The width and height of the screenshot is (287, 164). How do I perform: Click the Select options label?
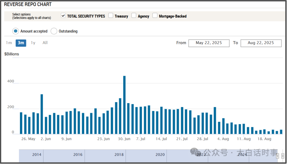[x=22, y=14]
